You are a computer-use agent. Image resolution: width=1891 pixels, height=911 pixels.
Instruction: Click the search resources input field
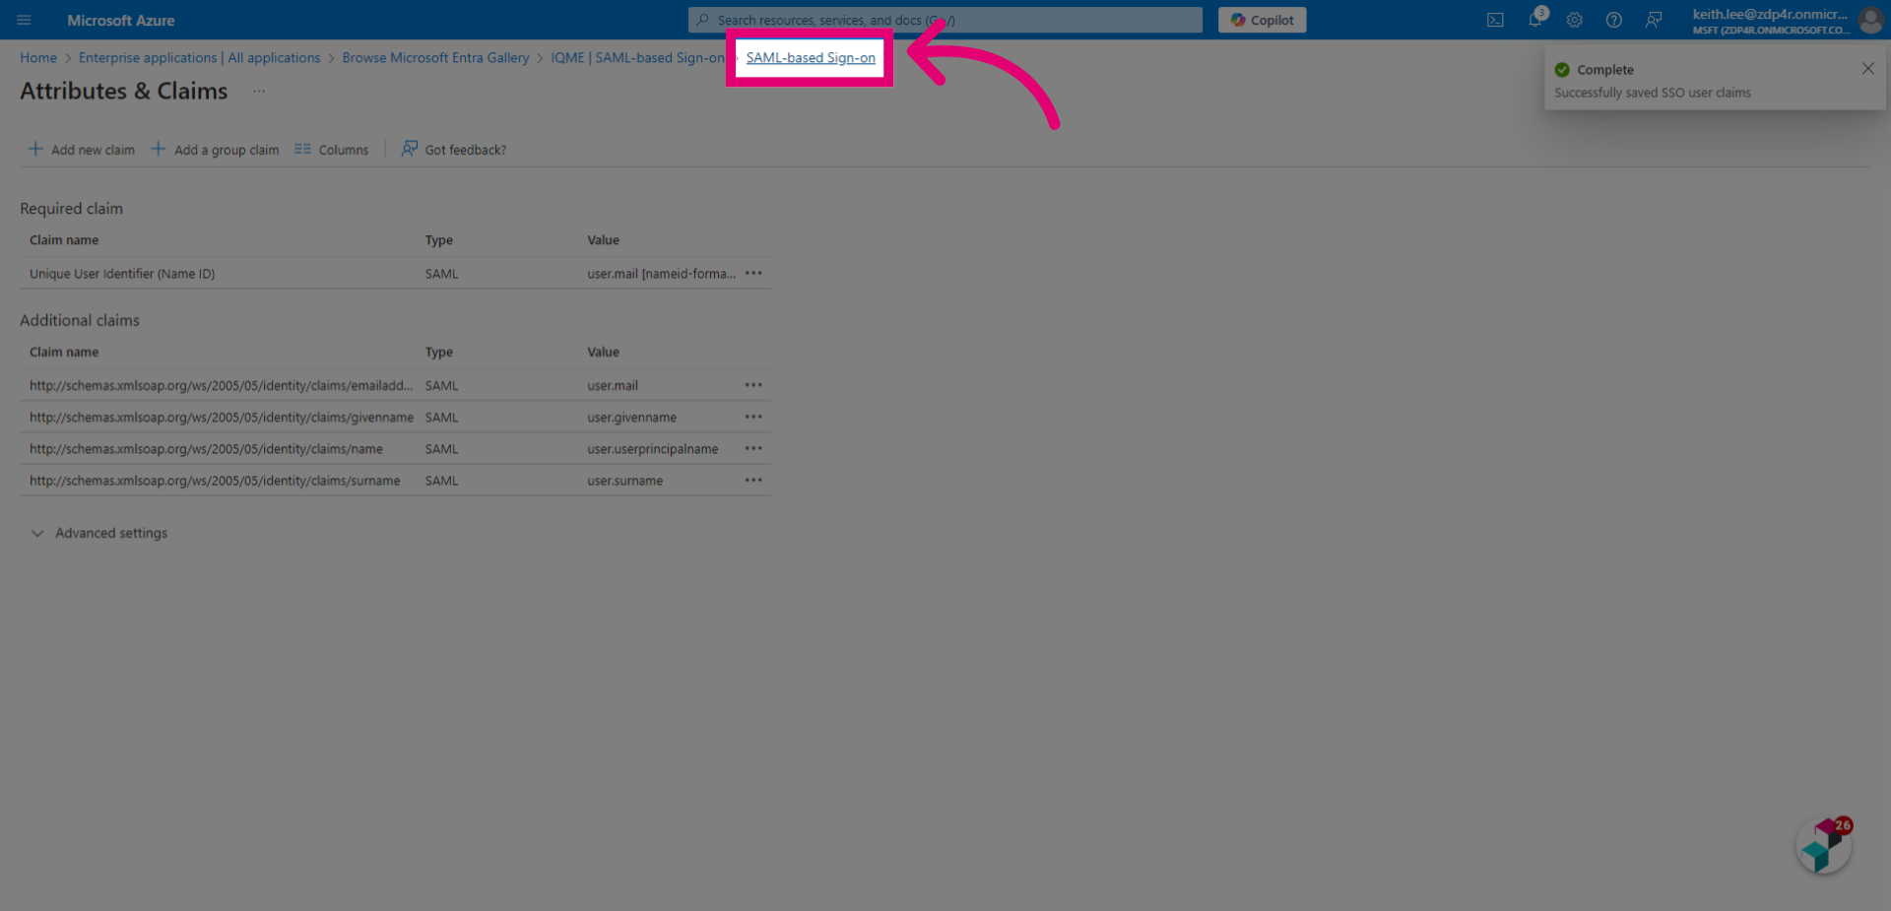(x=945, y=20)
